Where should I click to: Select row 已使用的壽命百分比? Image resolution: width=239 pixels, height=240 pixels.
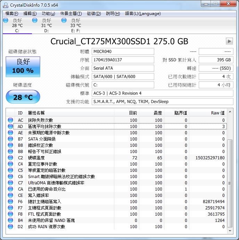coord(116,189)
